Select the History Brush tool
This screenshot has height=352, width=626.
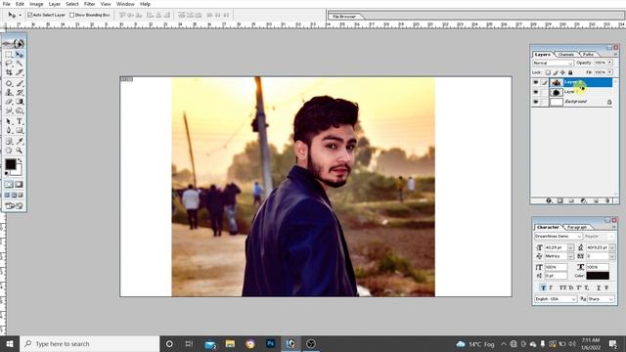pos(20,93)
